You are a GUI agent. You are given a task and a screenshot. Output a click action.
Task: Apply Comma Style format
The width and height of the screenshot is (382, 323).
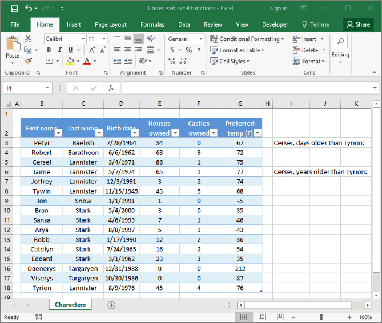point(199,50)
